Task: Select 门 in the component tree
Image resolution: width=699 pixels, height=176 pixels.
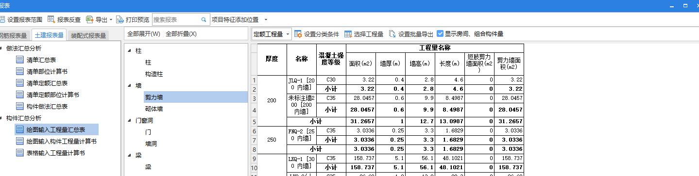Action: (x=148, y=132)
